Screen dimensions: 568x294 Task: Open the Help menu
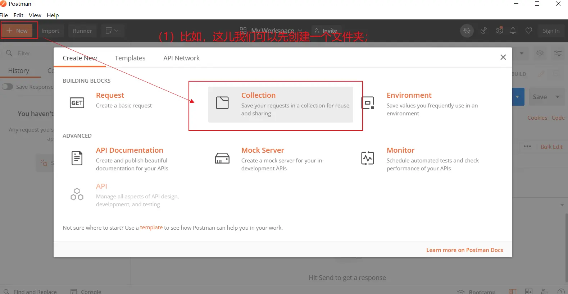click(x=53, y=15)
